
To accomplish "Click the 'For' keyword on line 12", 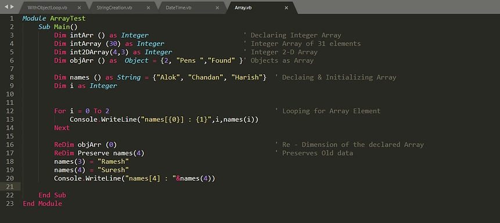I will pos(60,111).
